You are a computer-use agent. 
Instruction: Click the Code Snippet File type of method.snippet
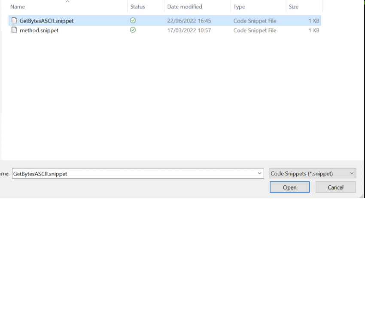tap(255, 30)
